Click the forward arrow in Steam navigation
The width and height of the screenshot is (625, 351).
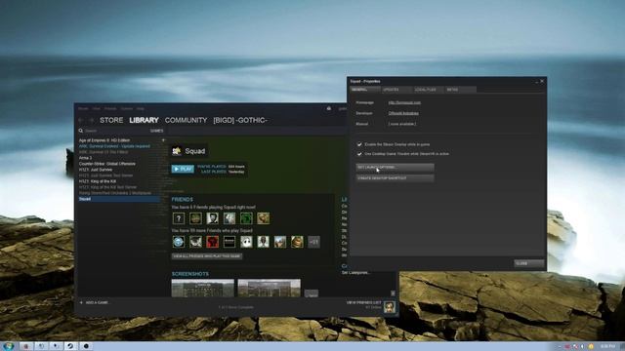(x=91, y=120)
